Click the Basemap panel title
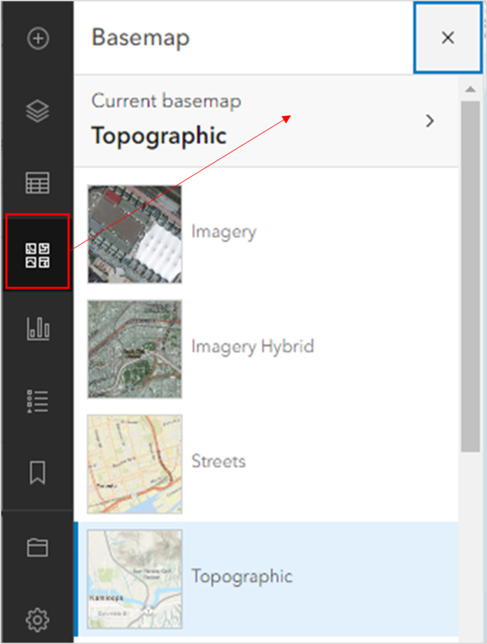The image size is (487, 644). tap(141, 38)
